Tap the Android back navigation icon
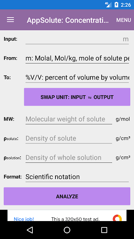 (x=30, y=230)
